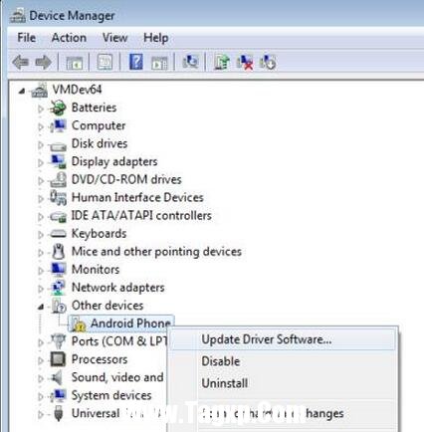The image size is (424, 432).
Task: Click the System devices category icon
Action: (58, 395)
